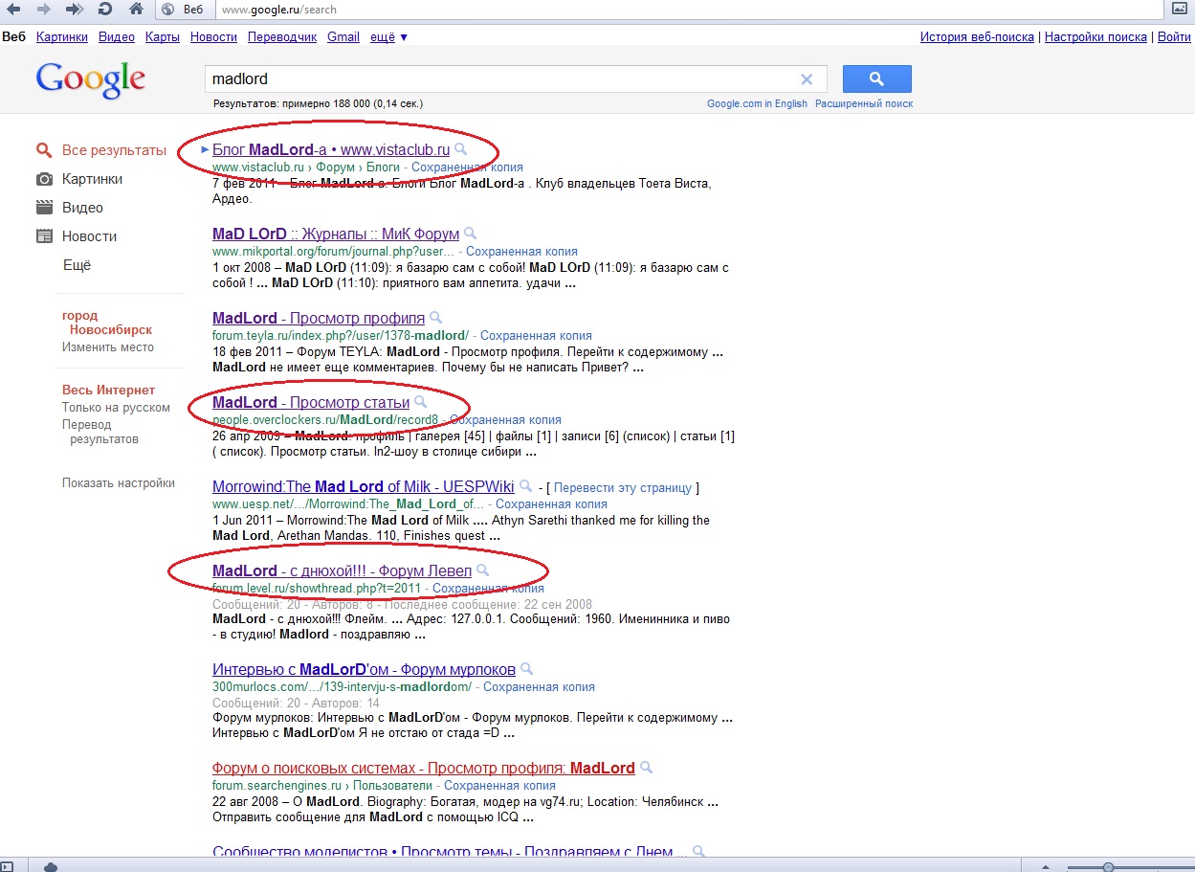Open "Новости" filter in the left sidebar

click(x=89, y=236)
